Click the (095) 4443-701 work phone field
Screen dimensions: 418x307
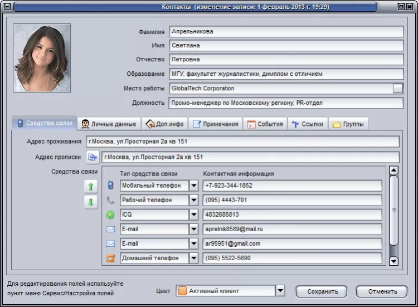click(292, 200)
